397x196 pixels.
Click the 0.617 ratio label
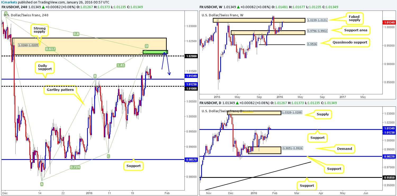(50, 49)
